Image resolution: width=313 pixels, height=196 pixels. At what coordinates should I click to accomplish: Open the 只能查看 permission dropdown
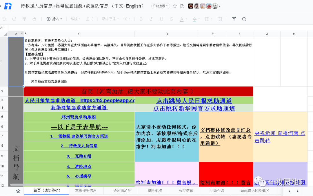161,6
